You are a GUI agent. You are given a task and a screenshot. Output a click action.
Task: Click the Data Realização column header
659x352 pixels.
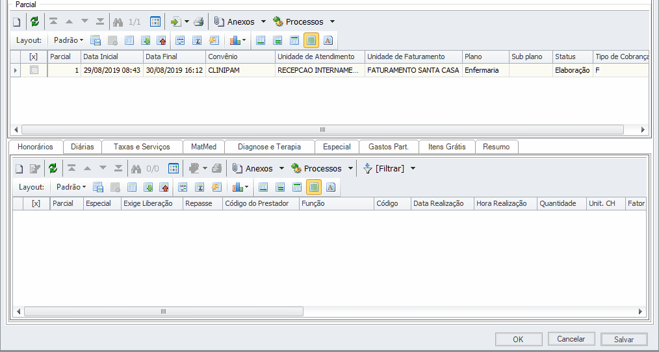(442, 203)
